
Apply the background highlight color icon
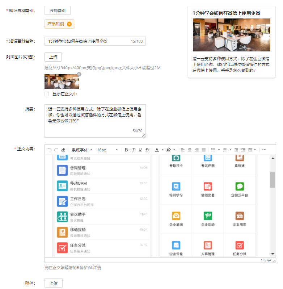click(169, 150)
